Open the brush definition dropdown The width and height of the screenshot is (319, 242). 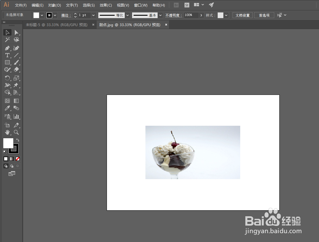[x=161, y=15]
